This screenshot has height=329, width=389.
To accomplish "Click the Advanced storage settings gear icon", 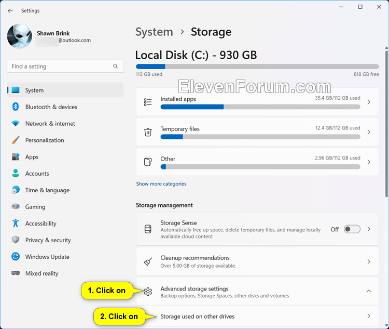I will pyautogui.click(x=148, y=292).
